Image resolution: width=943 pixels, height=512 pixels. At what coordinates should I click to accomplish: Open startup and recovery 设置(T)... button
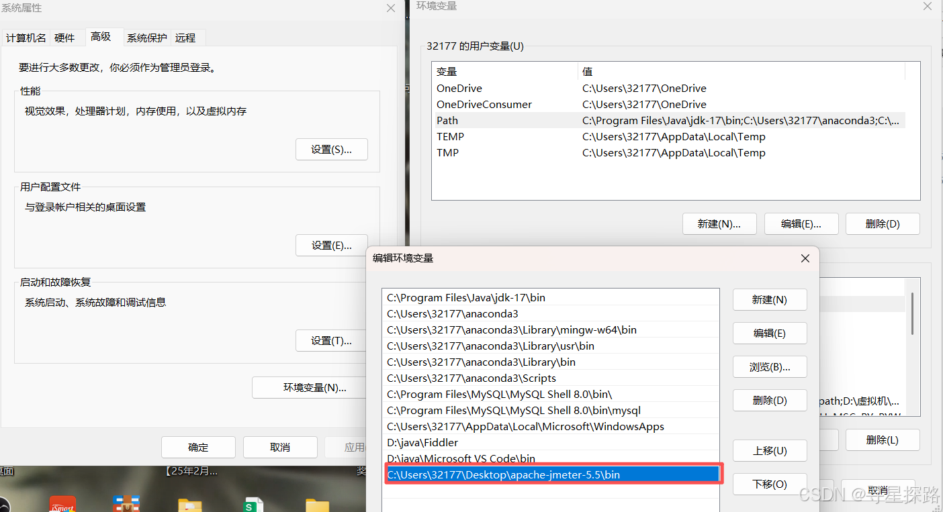[332, 341]
